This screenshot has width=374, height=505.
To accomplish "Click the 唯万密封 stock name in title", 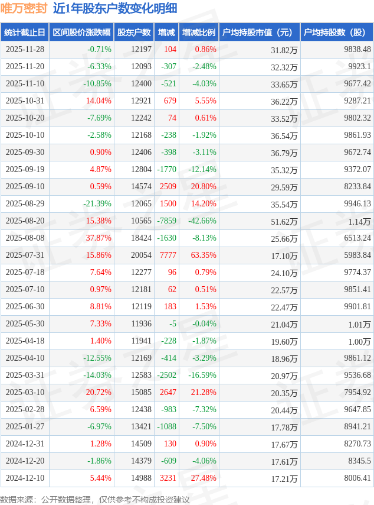I will click(24, 8).
